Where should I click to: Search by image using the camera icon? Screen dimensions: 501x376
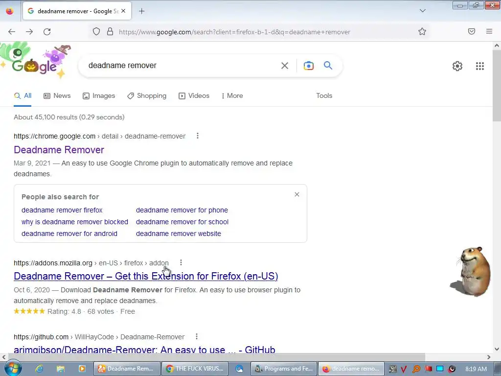tap(308, 66)
